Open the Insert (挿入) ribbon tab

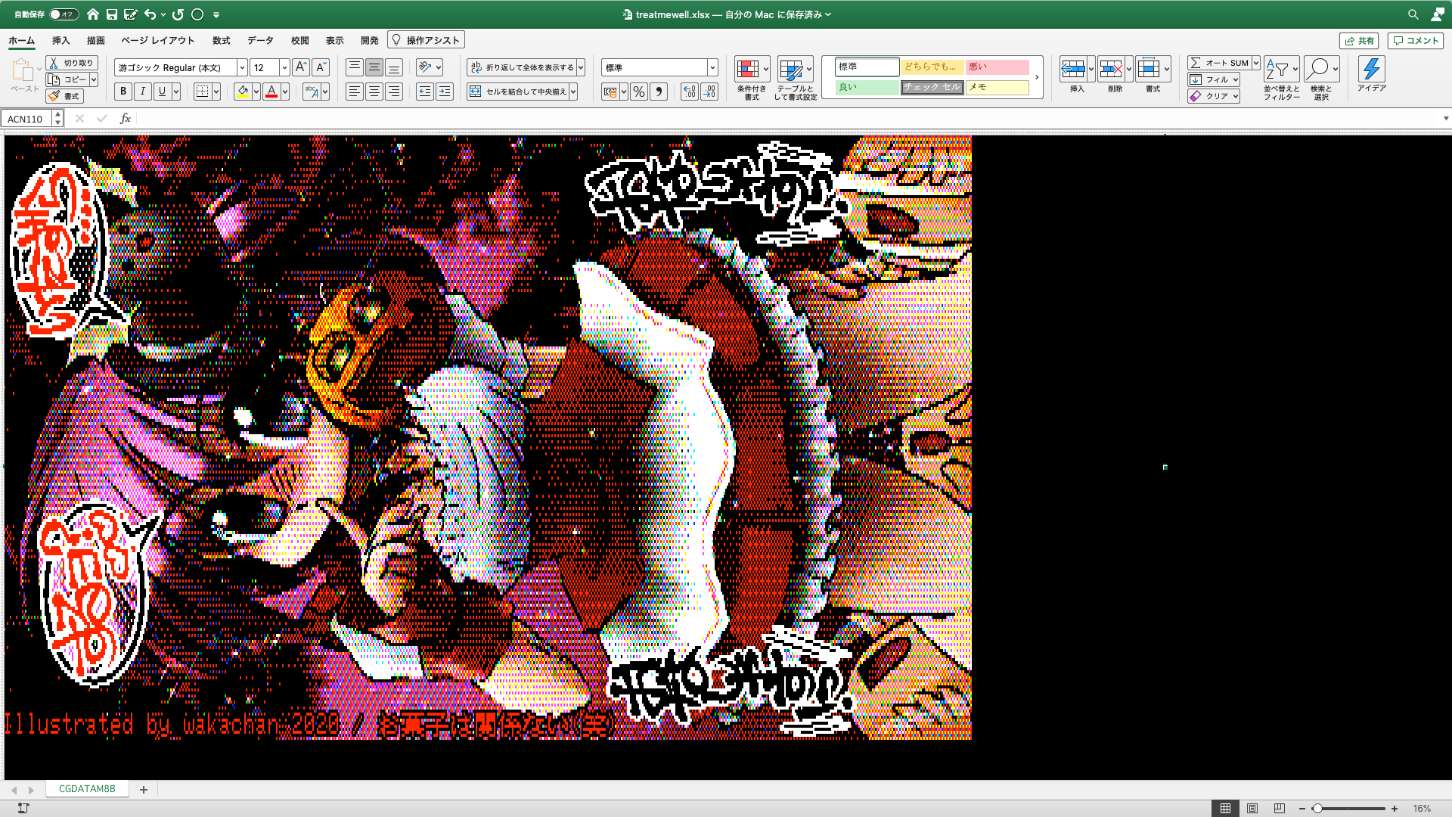(60, 41)
